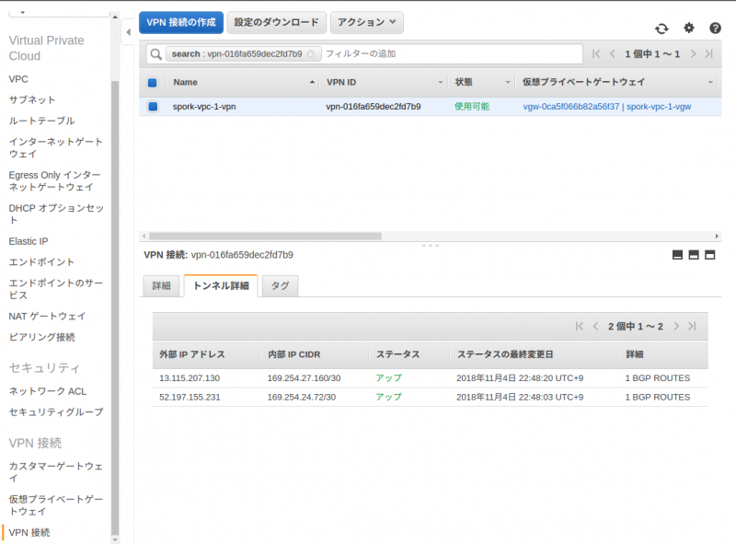Open the vgw-0ca5f066b82a56f37 gateway link
Screen dimensions: 736x544
pos(570,107)
